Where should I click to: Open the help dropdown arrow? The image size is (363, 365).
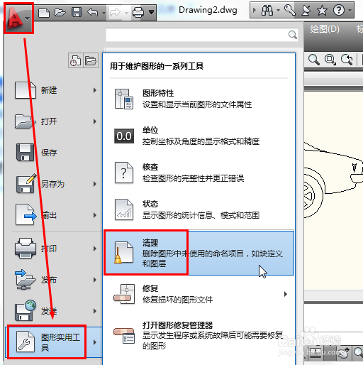(350, 11)
